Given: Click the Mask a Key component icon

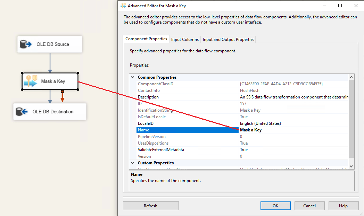Looking at the screenshot, I should [30, 81].
